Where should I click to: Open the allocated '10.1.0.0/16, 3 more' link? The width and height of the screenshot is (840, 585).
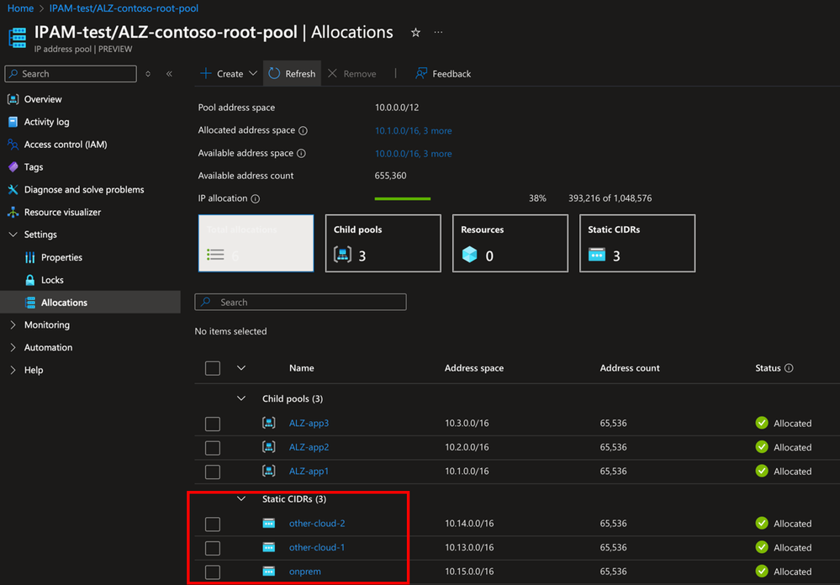pyautogui.click(x=413, y=131)
